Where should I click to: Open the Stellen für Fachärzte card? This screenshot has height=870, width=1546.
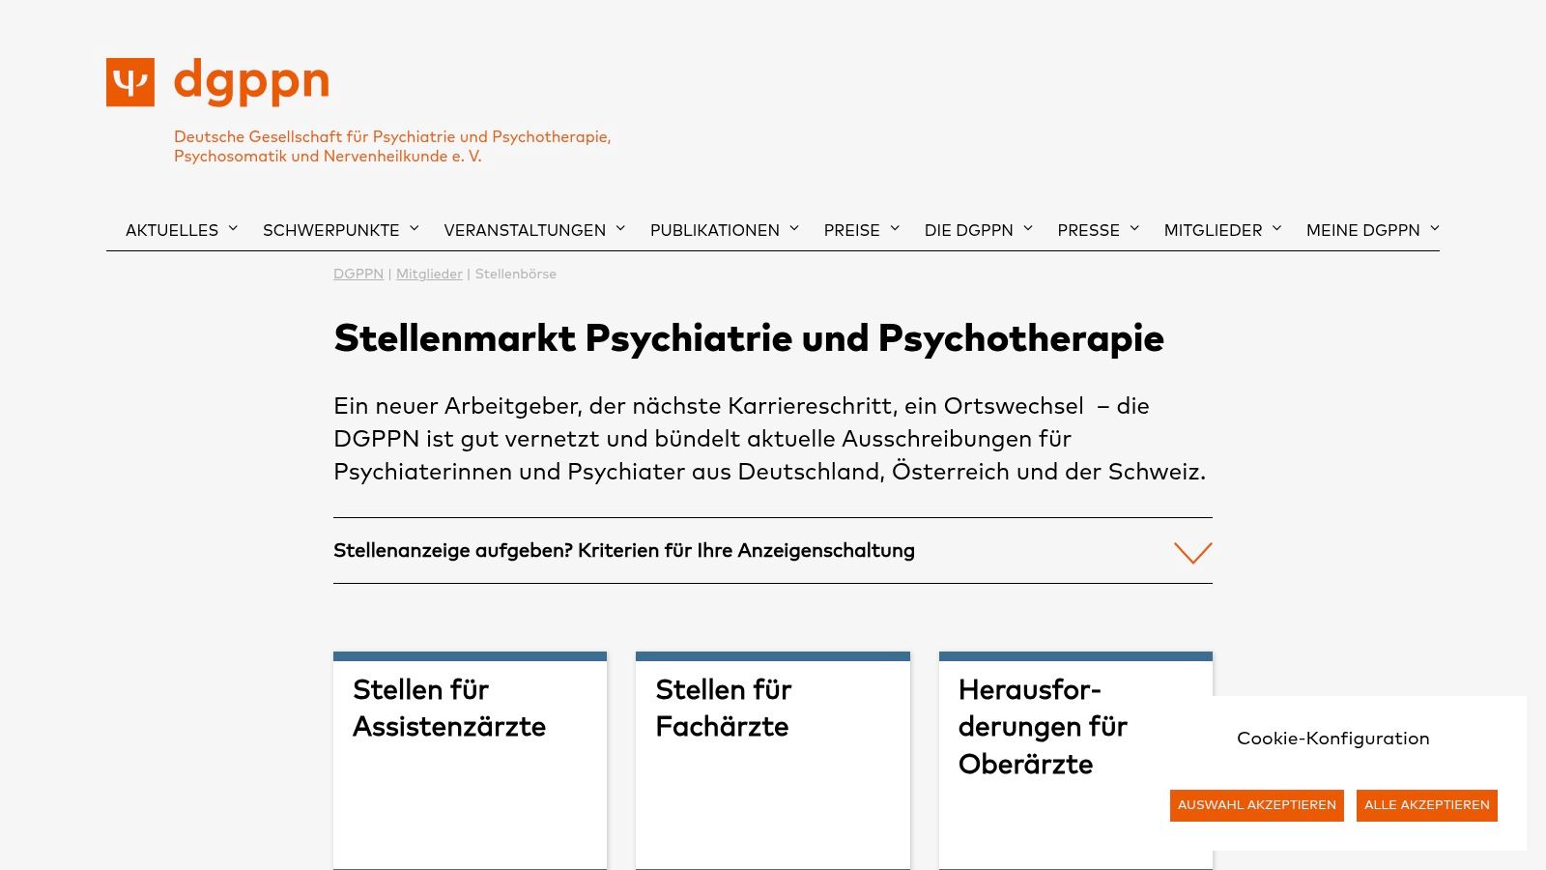click(x=772, y=761)
